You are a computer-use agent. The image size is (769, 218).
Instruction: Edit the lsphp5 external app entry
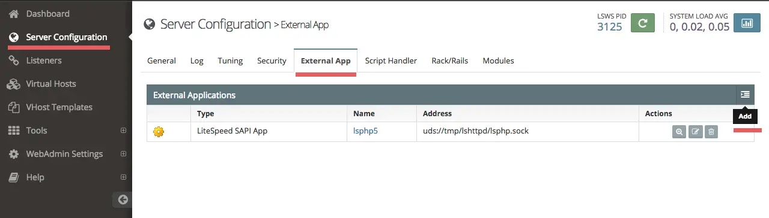coord(695,132)
